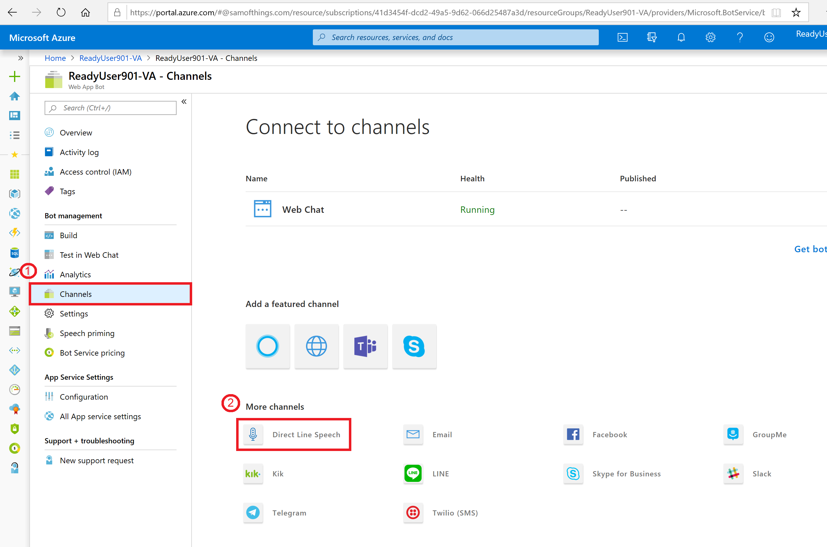Screen dimensions: 827x547
Task: Go back with the browser back arrow
Action: 13,13
